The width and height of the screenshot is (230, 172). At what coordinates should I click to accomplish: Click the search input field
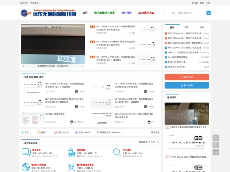[x=192, y=13]
